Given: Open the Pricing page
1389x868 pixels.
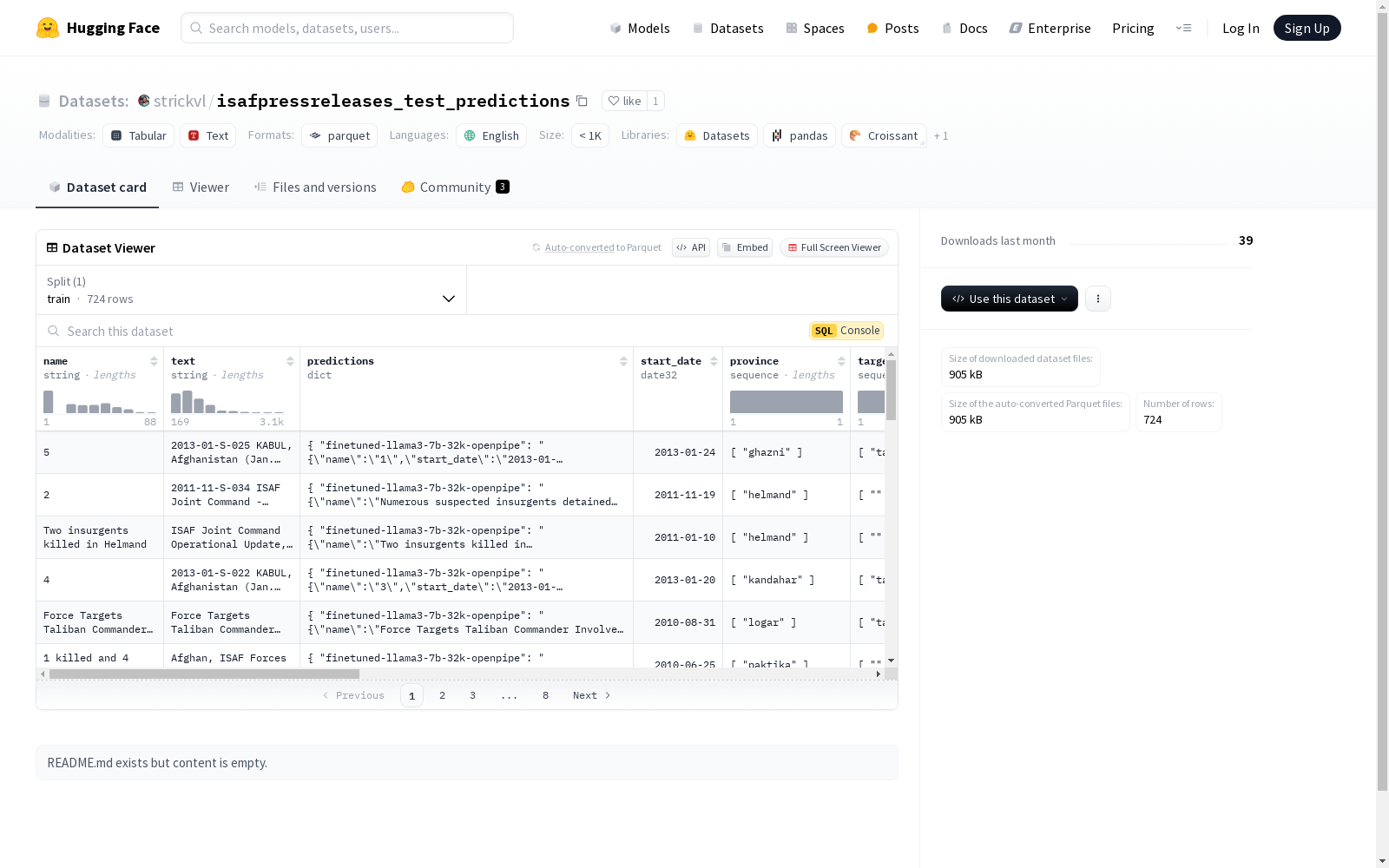Looking at the screenshot, I should [x=1133, y=28].
